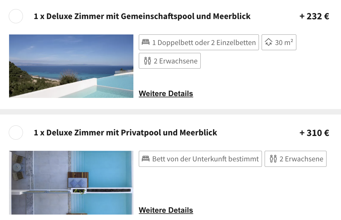Click the bed icon next to Doppelbett

[146, 42]
